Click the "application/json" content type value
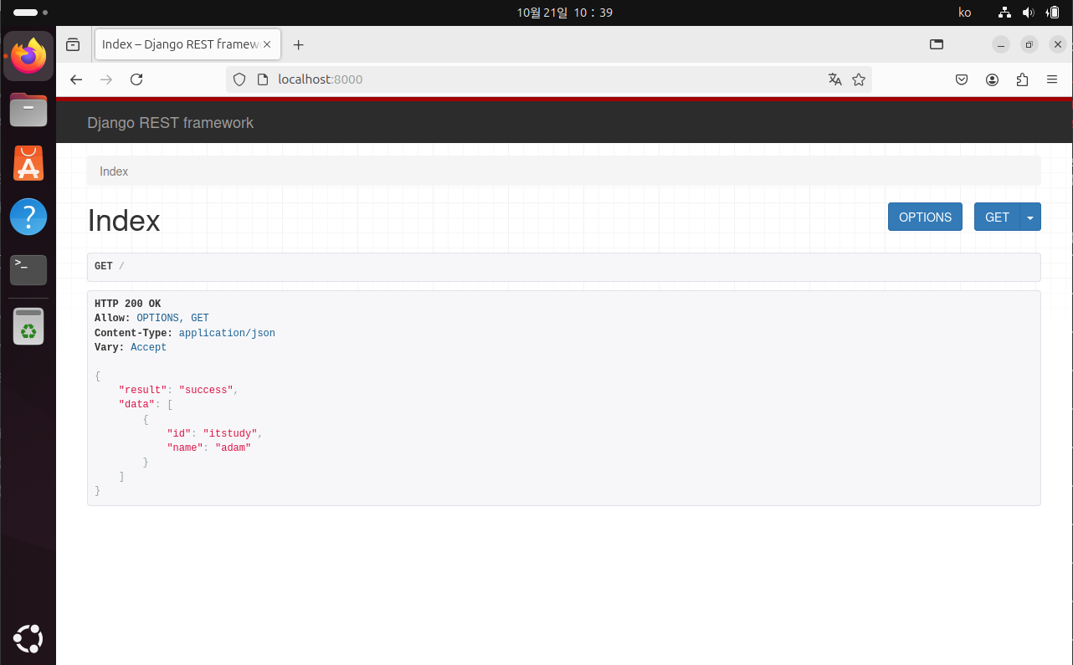Screen dimensions: 1073x665 coord(227,333)
